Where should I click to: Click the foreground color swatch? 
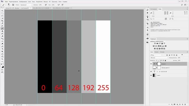coord(2,66)
